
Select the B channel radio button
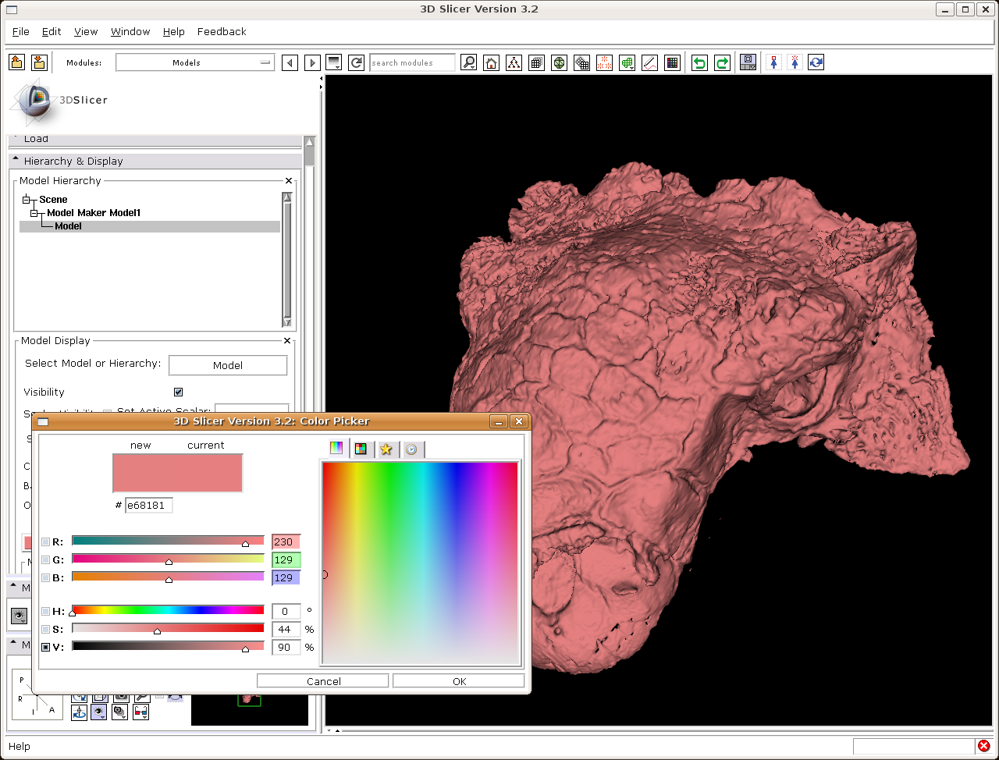[46, 577]
